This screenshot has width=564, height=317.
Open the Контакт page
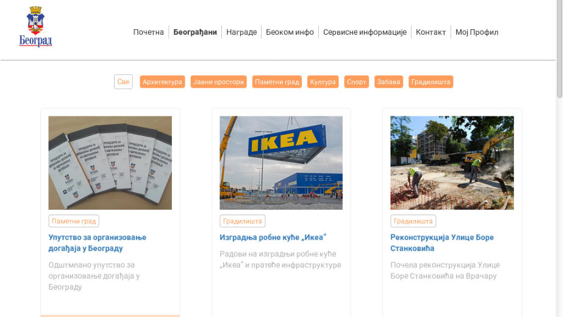(x=430, y=32)
